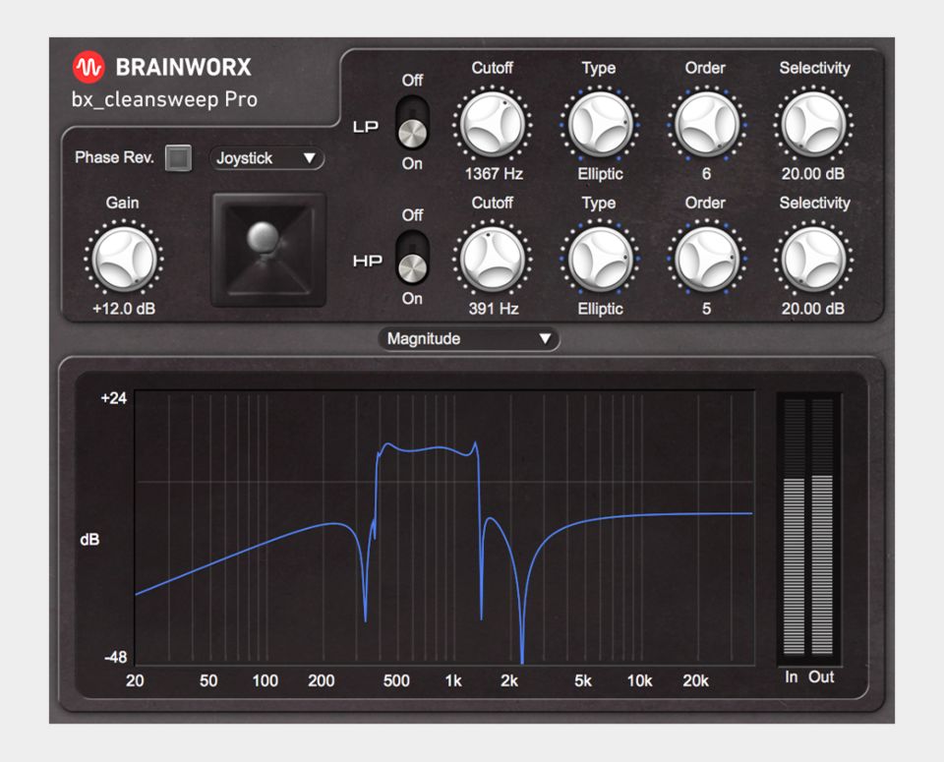
Task: Click the Out level meter
Action: pyautogui.click(x=822, y=526)
